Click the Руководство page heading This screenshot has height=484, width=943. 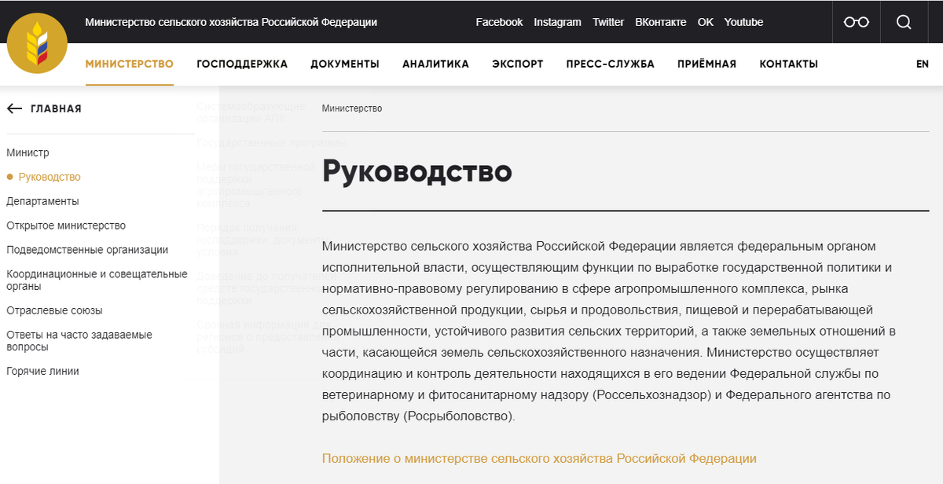[x=417, y=171]
